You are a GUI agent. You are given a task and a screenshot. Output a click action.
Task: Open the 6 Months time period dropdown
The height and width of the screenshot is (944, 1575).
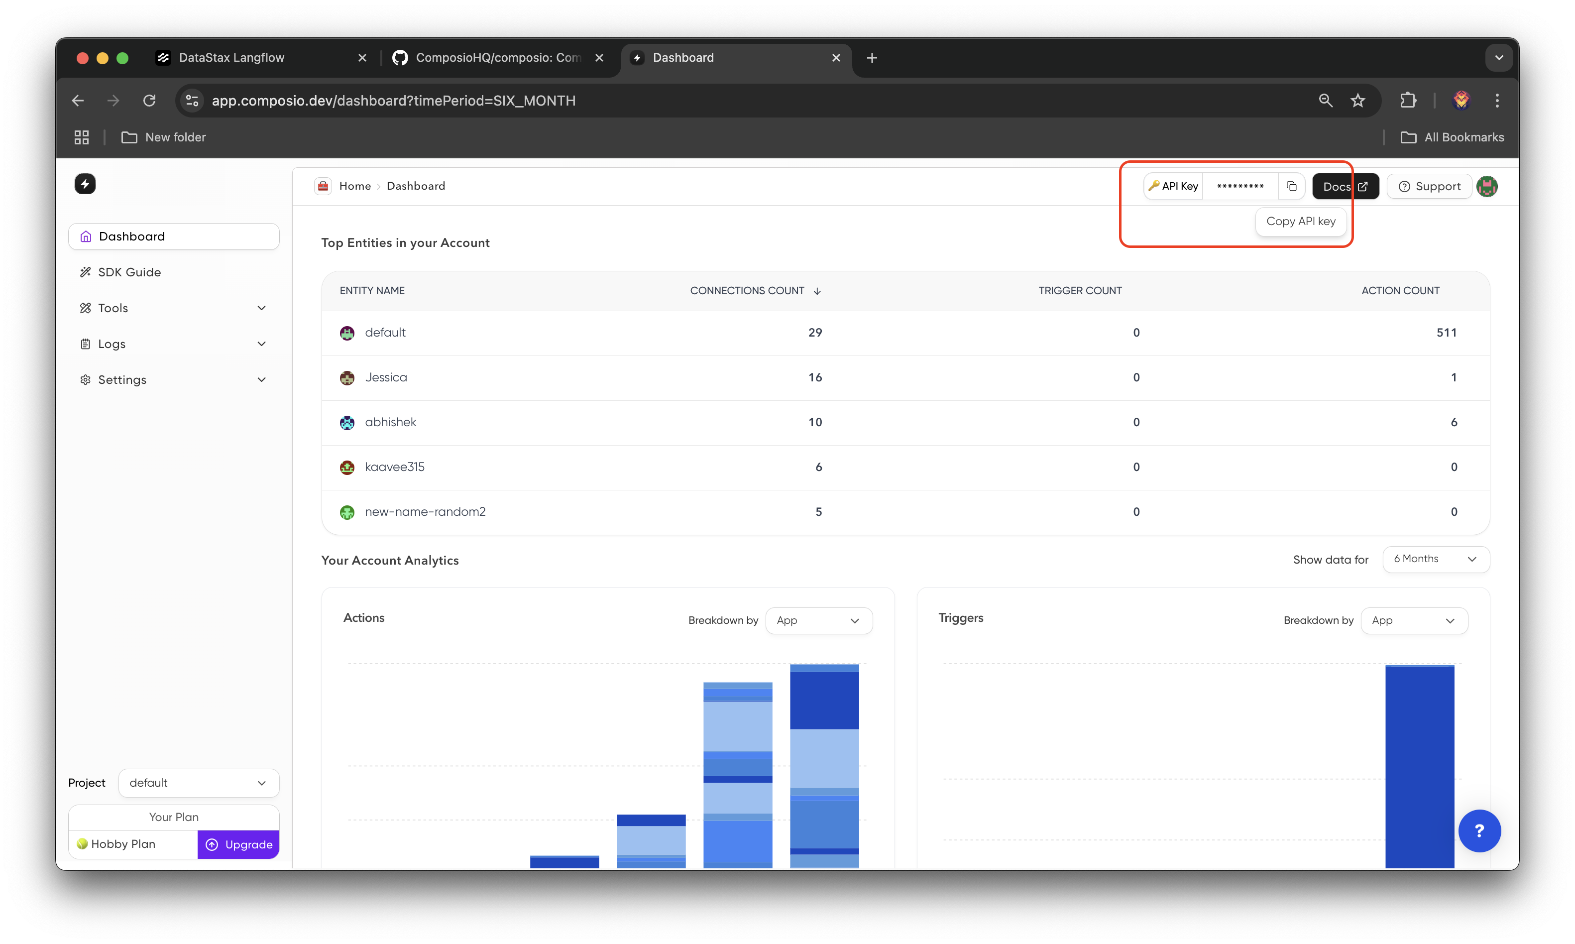[x=1435, y=559]
